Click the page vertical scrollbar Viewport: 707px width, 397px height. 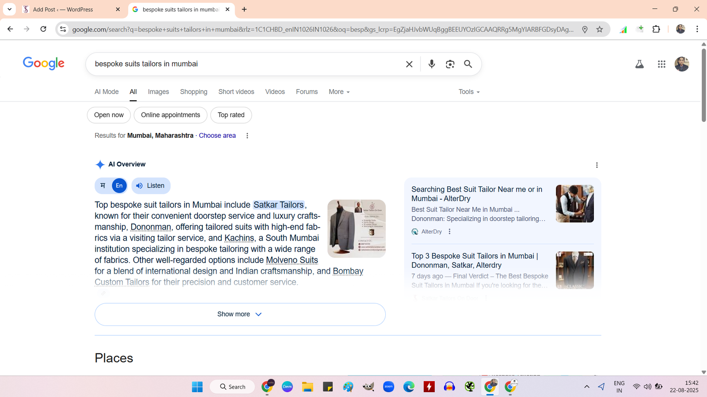[704, 85]
